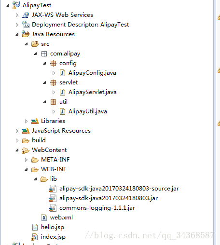Click the index.jsp file icon
Viewport: 220px width, 245px height.
click(x=35, y=237)
